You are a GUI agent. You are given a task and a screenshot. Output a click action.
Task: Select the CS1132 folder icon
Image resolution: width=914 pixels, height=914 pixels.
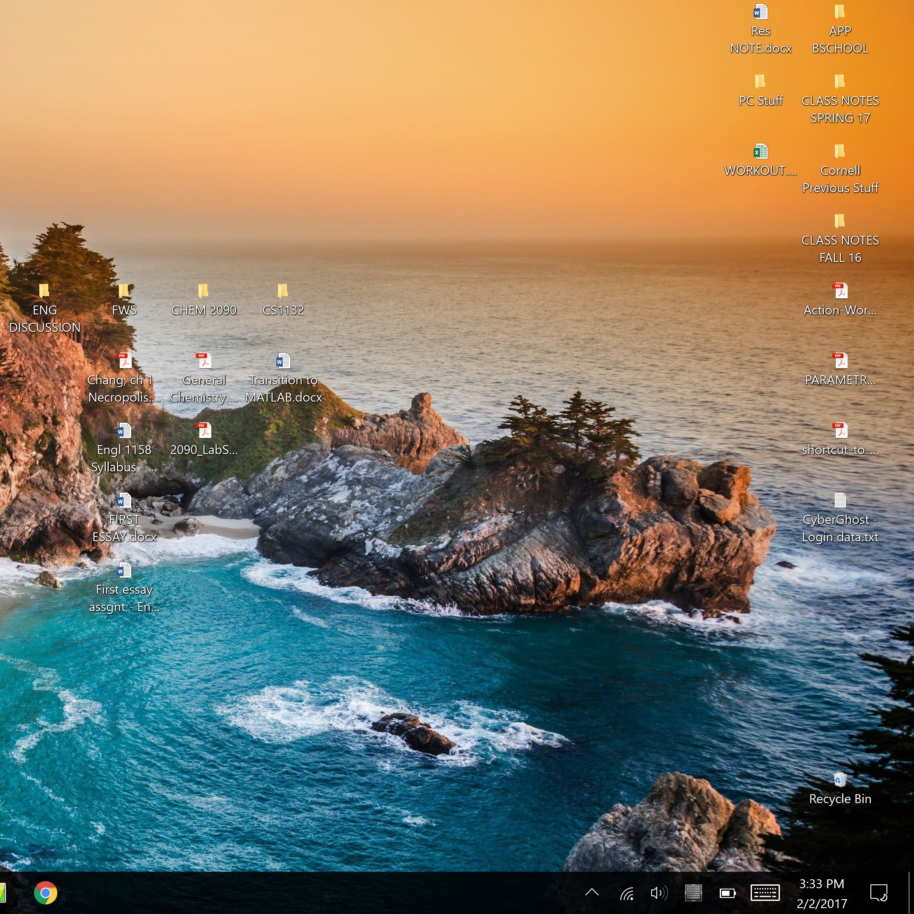point(283,292)
